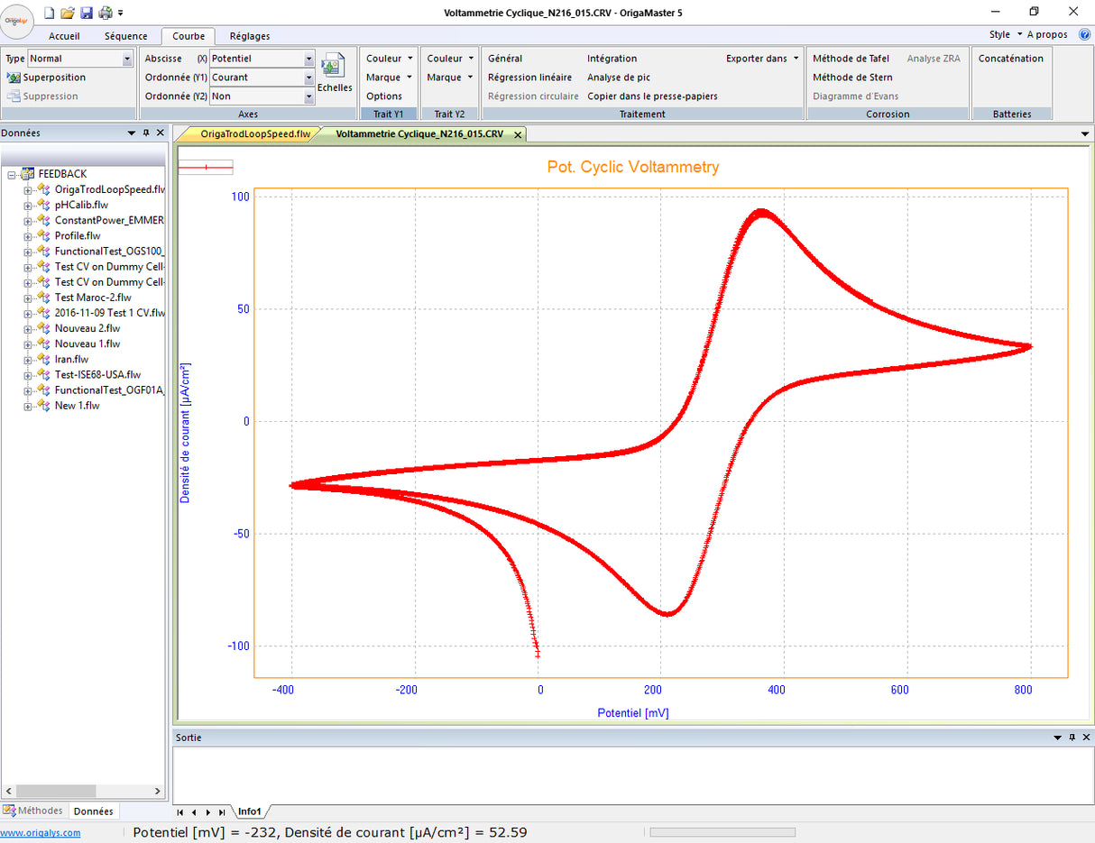Pin the Sortie output panel
This screenshot has width=1095, height=843.
pyautogui.click(x=1072, y=738)
